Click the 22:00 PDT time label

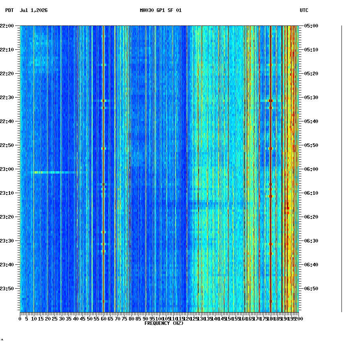[7, 26]
